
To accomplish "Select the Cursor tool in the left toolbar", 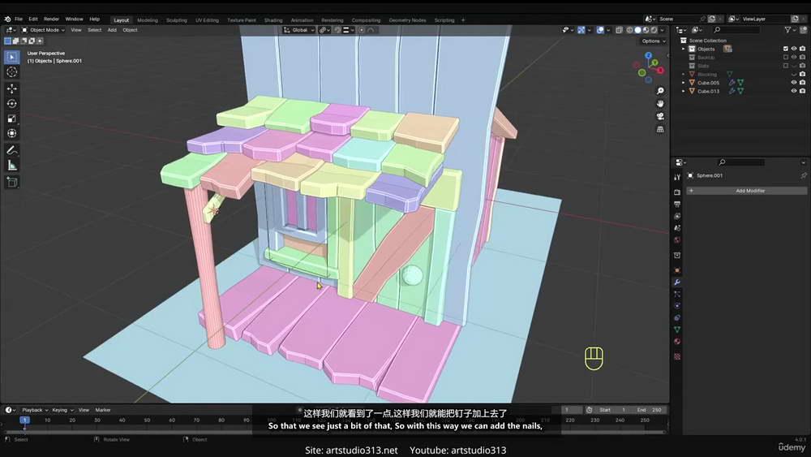I will (x=12, y=72).
